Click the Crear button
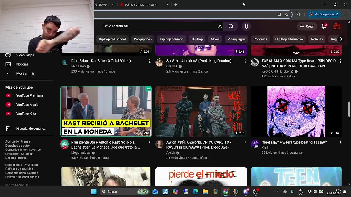The image size is (351, 197). point(307,26)
